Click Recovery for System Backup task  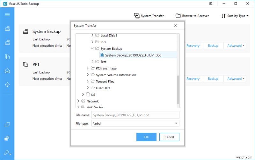193,46
